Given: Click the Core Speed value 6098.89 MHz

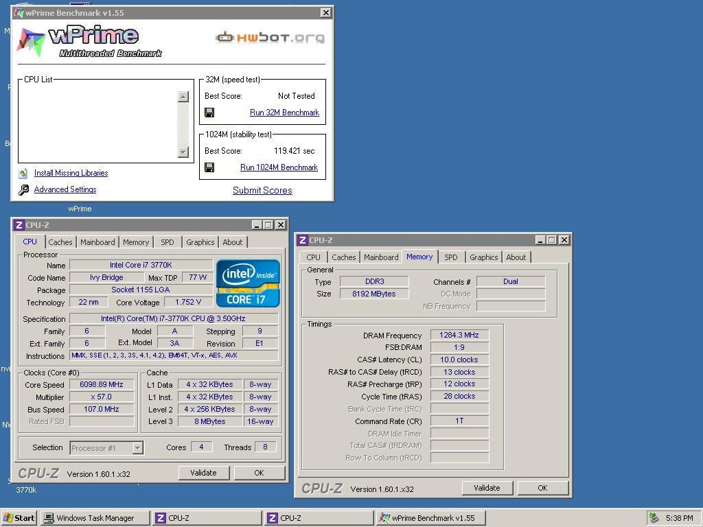Looking at the screenshot, I should coord(102,384).
